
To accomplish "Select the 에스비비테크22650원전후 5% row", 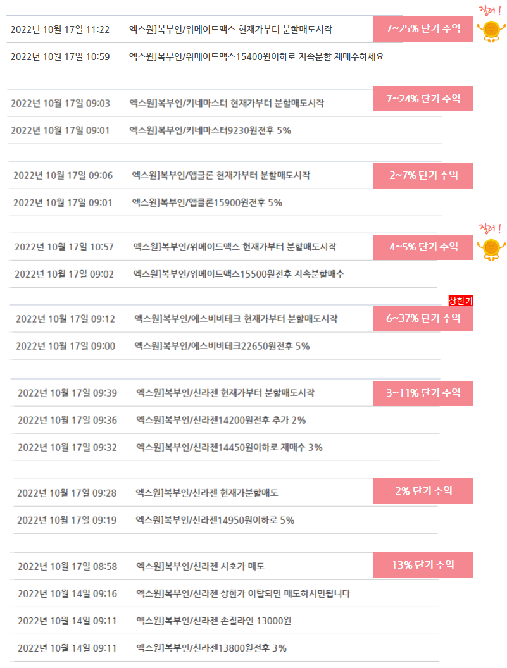I will (x=225, y=347).
